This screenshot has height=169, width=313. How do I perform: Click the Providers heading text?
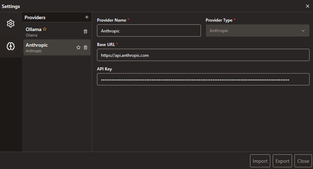point(35,17)
